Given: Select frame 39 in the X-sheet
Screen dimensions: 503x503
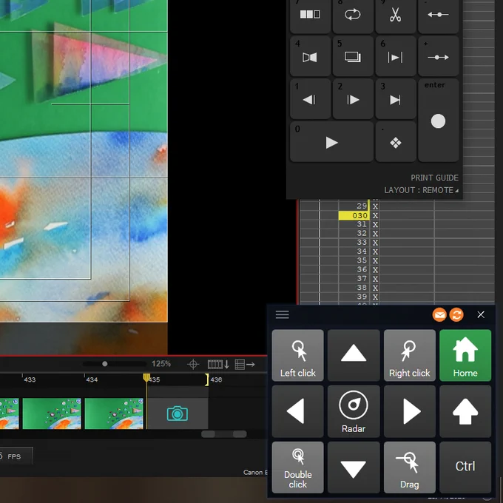Looking at the screenshot, I should coord(362,297).
